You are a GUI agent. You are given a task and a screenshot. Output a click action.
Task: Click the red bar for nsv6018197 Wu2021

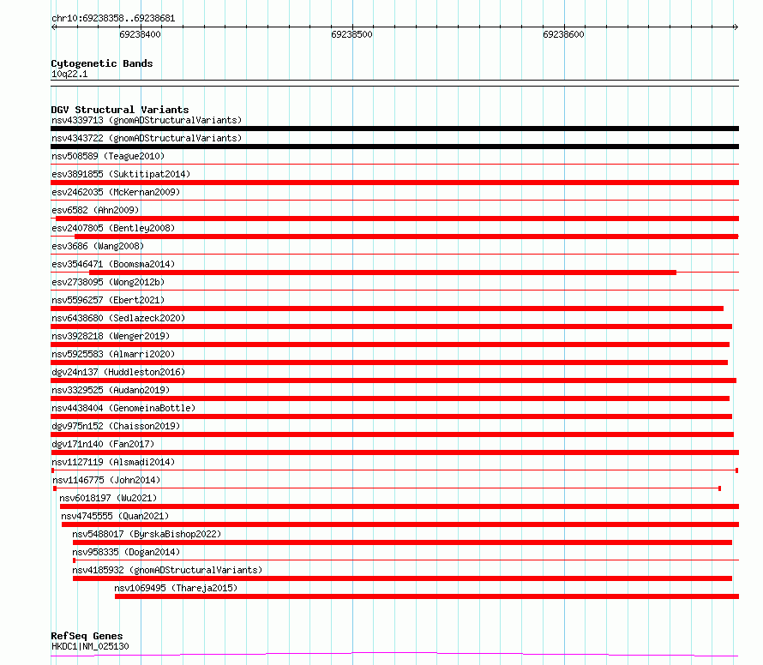399,506
